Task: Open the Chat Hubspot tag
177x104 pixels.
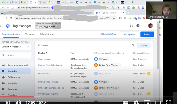Action: pyautogui.click(x=44, y=59)
